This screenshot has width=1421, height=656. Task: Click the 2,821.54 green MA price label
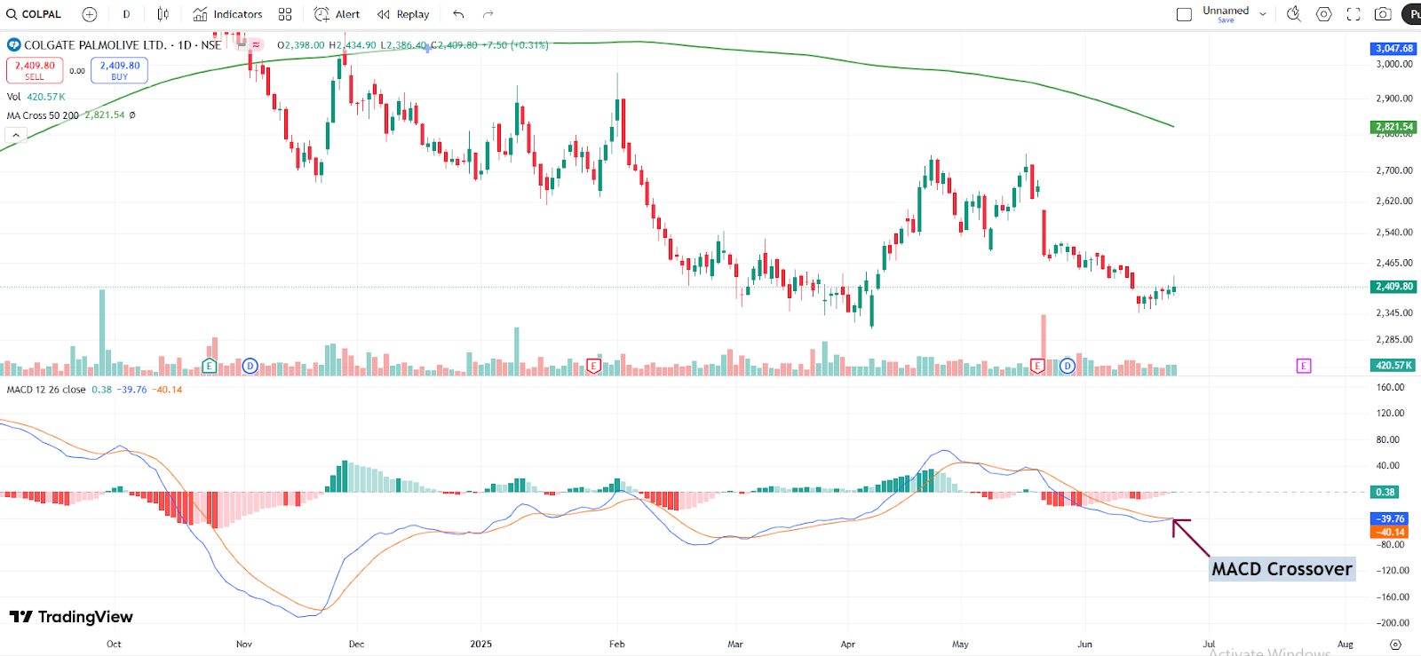1394,127
